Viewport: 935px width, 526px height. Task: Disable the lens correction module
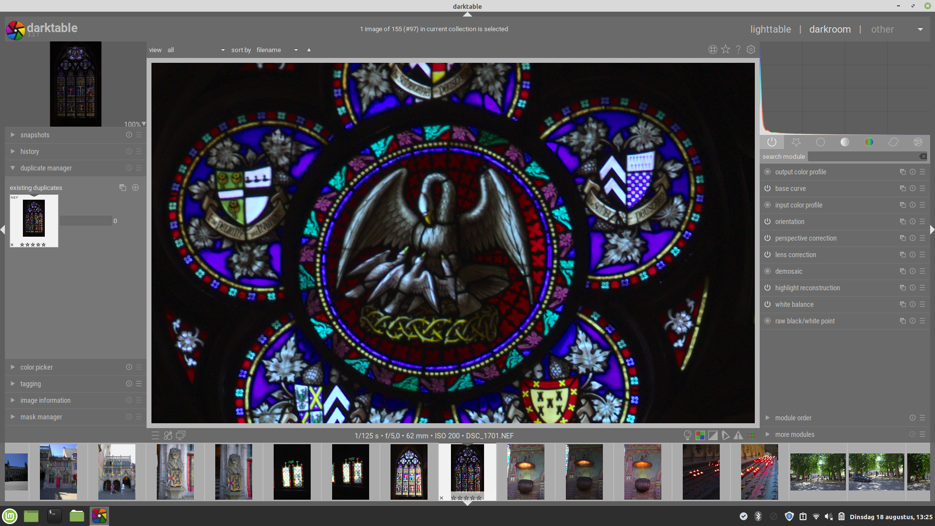tap(767, 255)
